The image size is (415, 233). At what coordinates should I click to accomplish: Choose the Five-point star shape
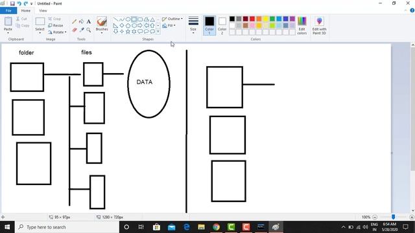pos(128,32)
